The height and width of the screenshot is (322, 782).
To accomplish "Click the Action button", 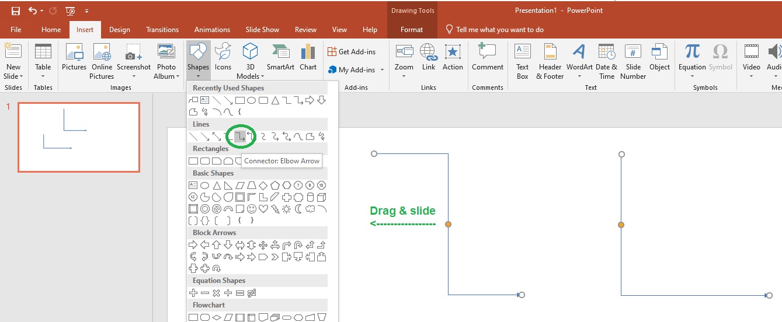I will coord(453,57).
